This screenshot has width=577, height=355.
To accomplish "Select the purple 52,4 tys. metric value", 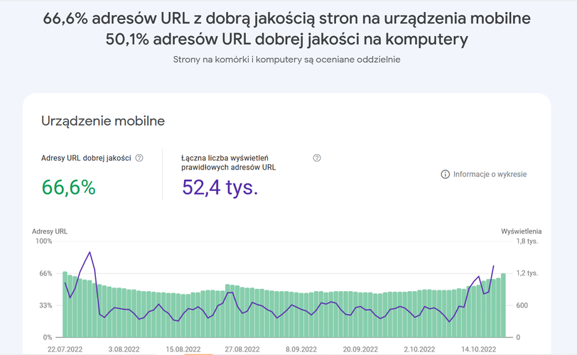I will pyautogui.click(x=220, y=187).
